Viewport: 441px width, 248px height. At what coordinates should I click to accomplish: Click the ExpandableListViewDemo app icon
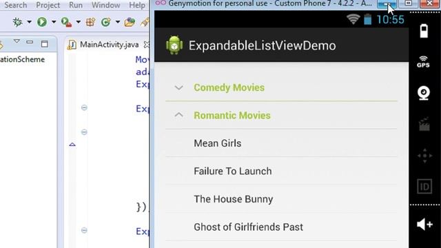coord(174,45)
